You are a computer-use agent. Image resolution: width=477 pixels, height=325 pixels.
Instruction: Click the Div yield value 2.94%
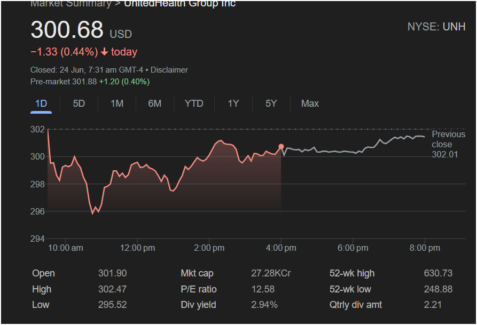point(264,305)
